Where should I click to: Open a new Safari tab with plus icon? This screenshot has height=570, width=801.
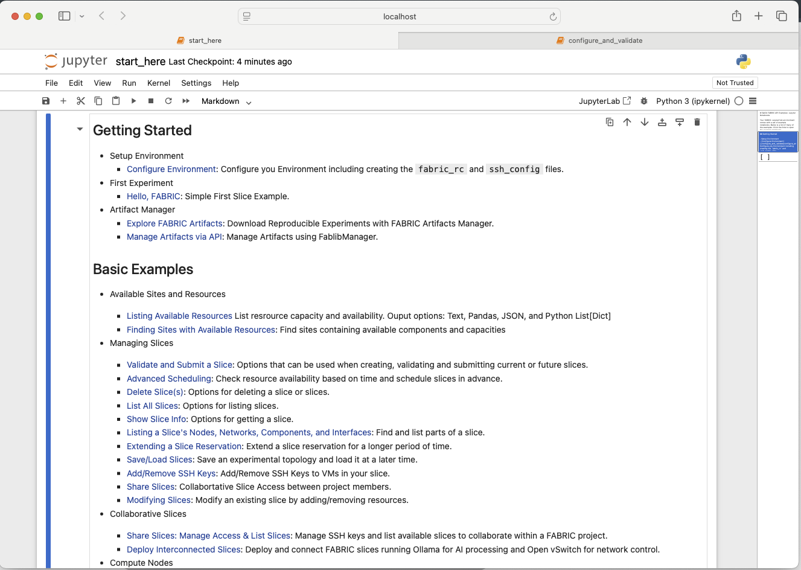759,16
